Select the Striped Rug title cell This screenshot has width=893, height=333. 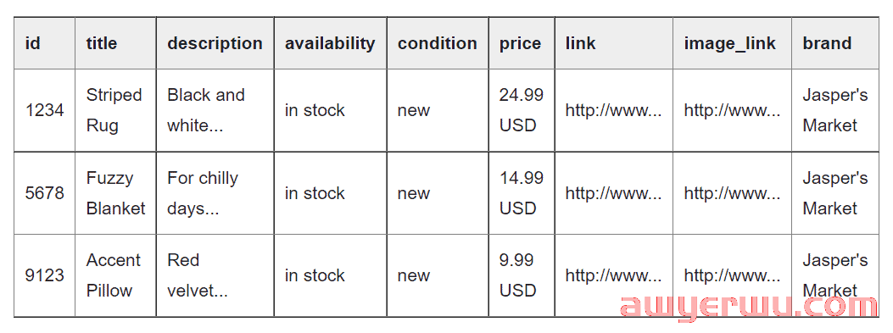(115, 110)
